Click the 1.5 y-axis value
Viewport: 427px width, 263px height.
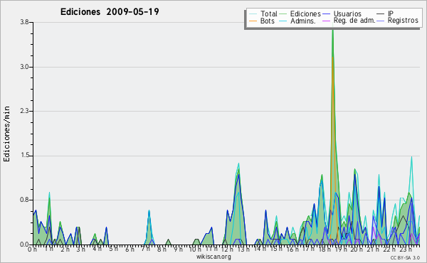25,156
